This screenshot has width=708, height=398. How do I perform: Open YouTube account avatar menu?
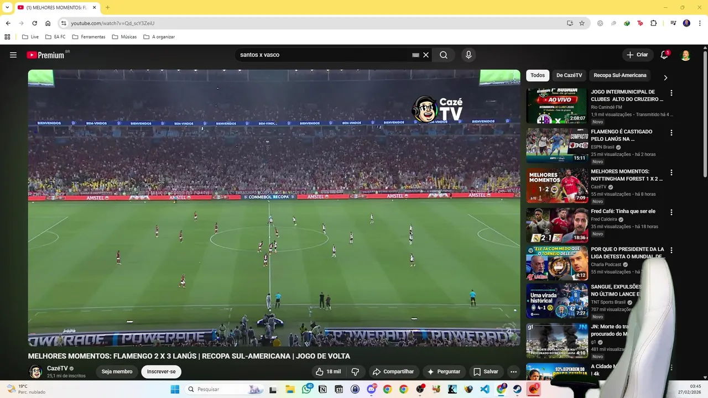tap(685, 55)
